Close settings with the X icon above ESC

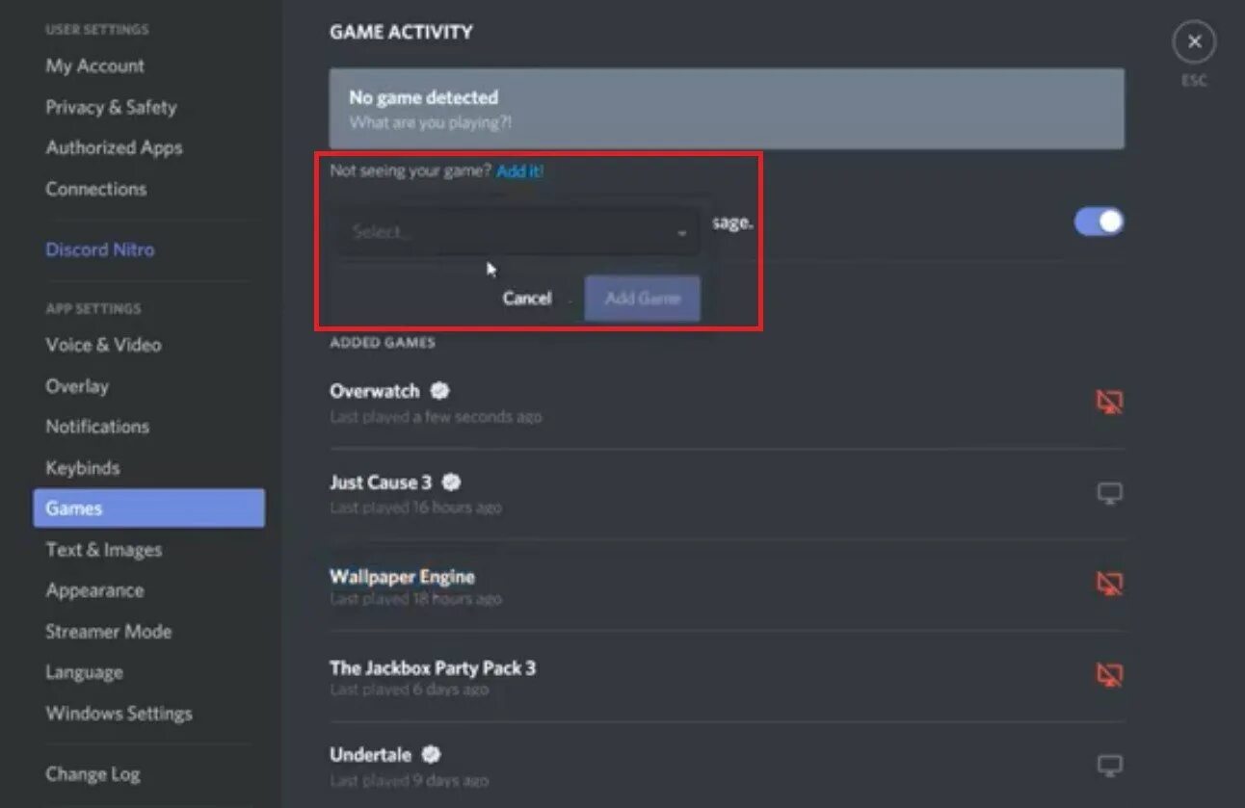pyautogui.click(x=1194, y=42)
